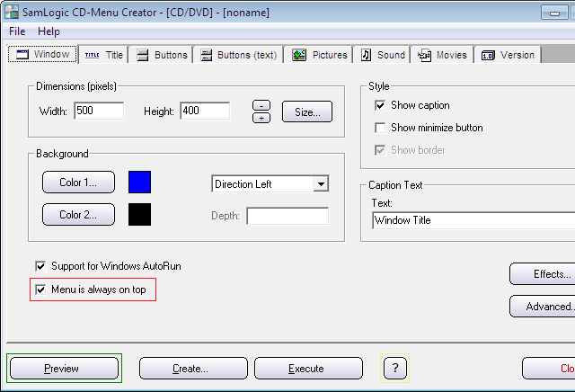The width and height of the screenshot is (575, 392).
Task: Choose background Color 1...
Action: [x=78, y=182]
